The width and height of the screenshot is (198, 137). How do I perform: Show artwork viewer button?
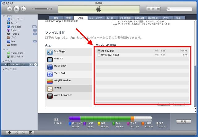(31, 133)
